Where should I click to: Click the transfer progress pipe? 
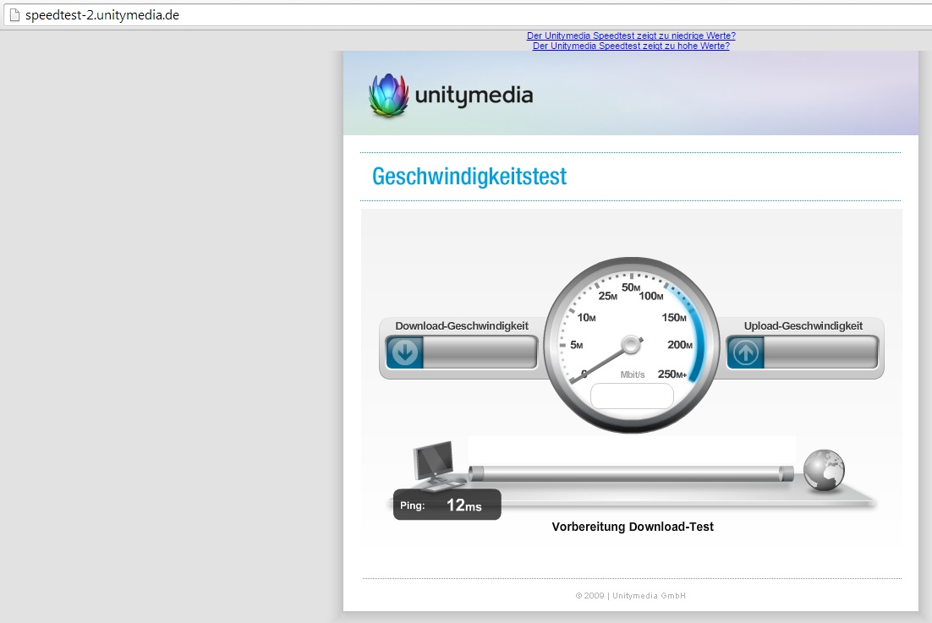tap(631, 473)
